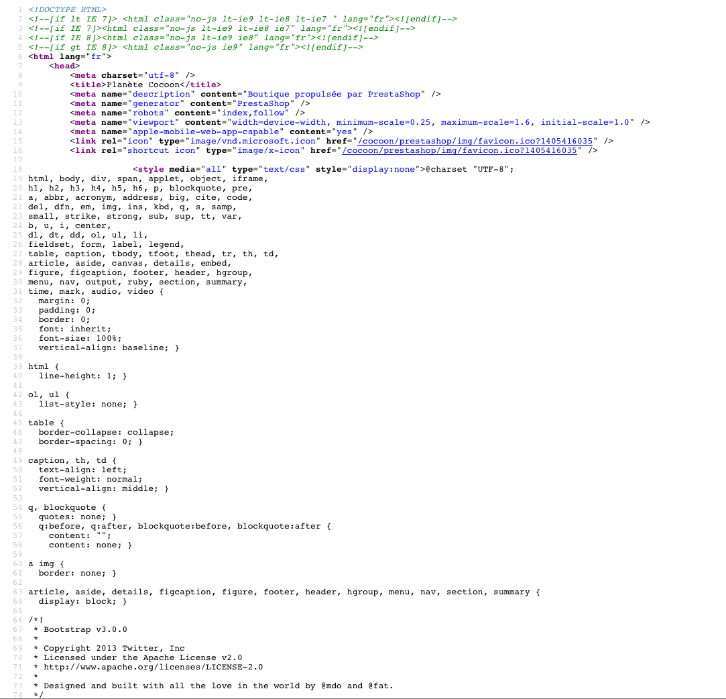Click the list-style: none declaration
Viewport: 726px width, 699px height.
tap(83, 404)
